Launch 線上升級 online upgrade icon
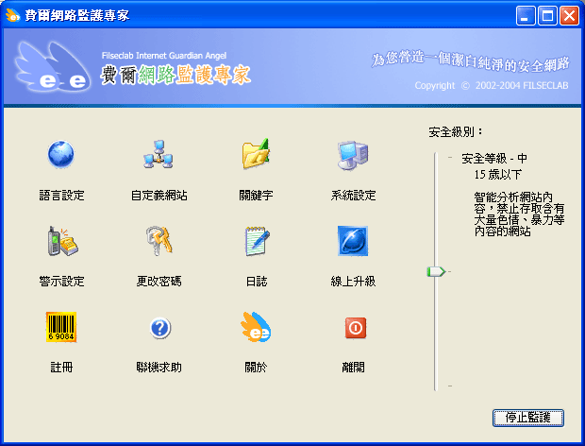Viewport: 585px width, 446px height. [353, 241]
